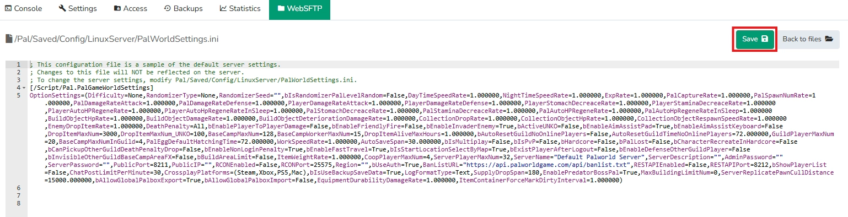Click the comment 'To change the server settings'
The image size is (848, 217).
click(193, 80)
